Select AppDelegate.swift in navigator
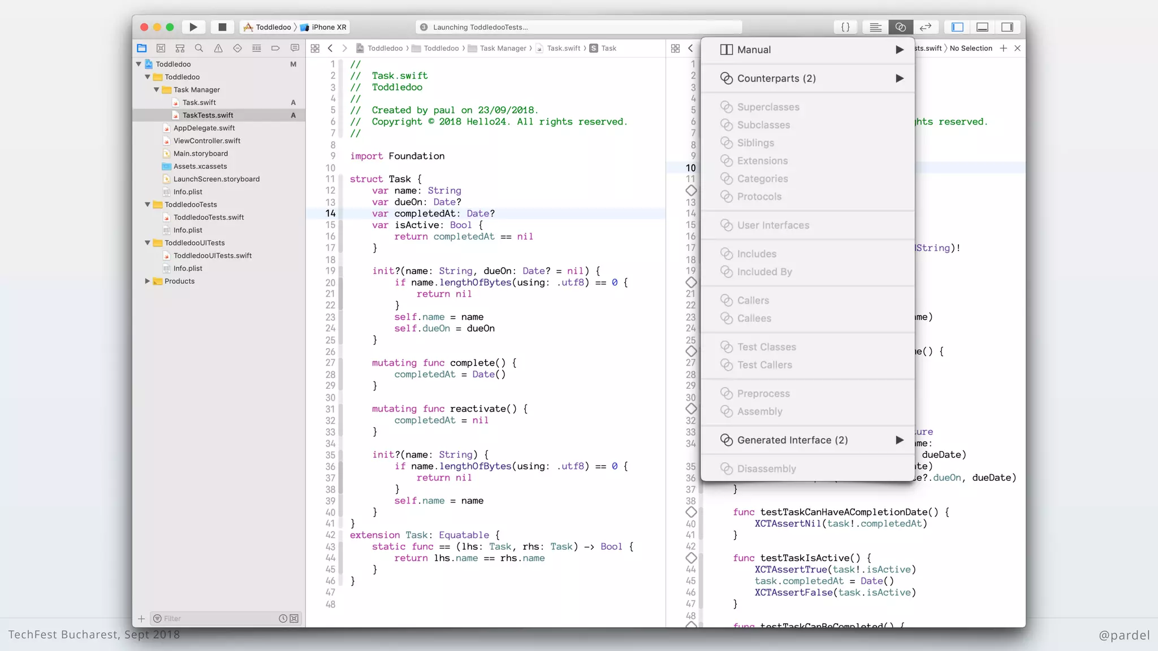The width and height of the screenshot is (1158, 651). (204, 128)
